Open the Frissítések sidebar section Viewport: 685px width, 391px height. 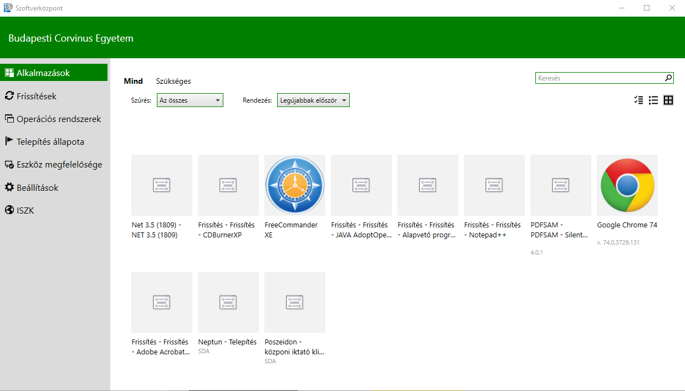pyautogui.click(x=55, y=96)
